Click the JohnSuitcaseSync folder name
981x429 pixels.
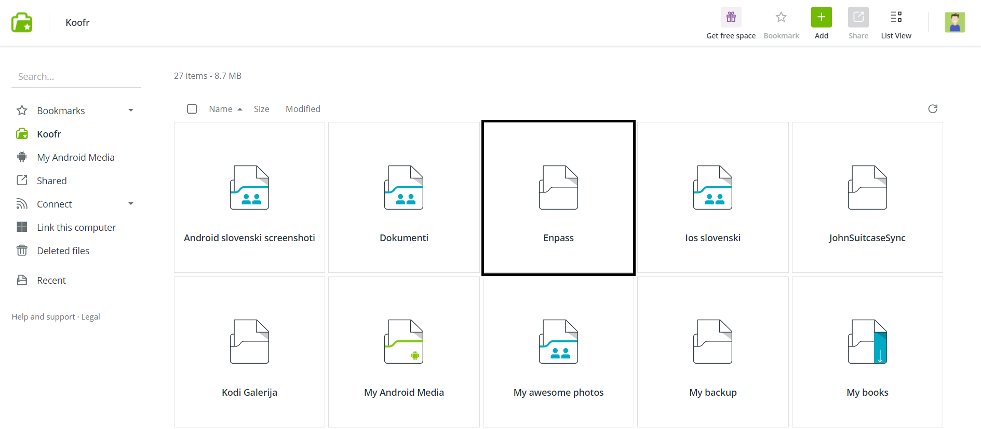[867, 238]
